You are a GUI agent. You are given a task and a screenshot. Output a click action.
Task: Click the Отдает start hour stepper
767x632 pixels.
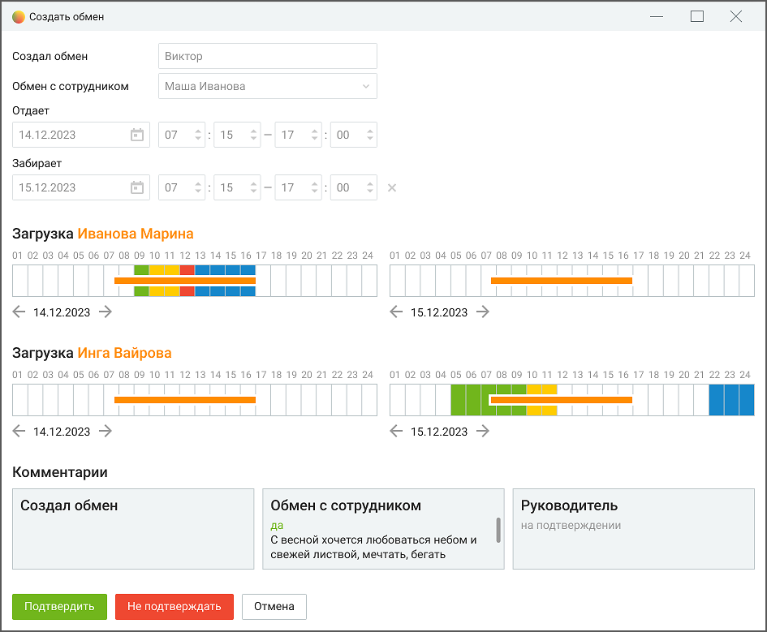198,135
